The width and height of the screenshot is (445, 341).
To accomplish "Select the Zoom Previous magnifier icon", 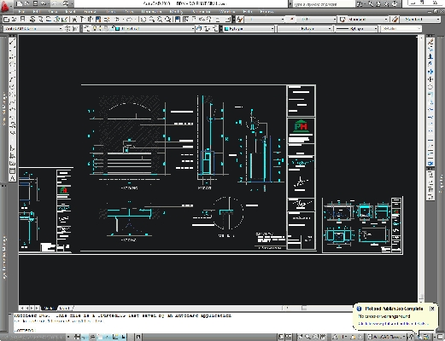I will point(168,20).
